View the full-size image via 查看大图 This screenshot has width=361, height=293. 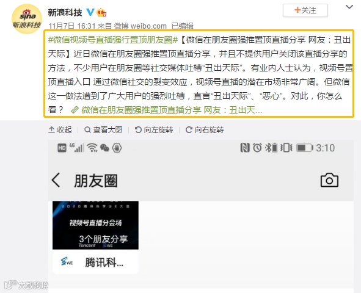tap(103, 129)
